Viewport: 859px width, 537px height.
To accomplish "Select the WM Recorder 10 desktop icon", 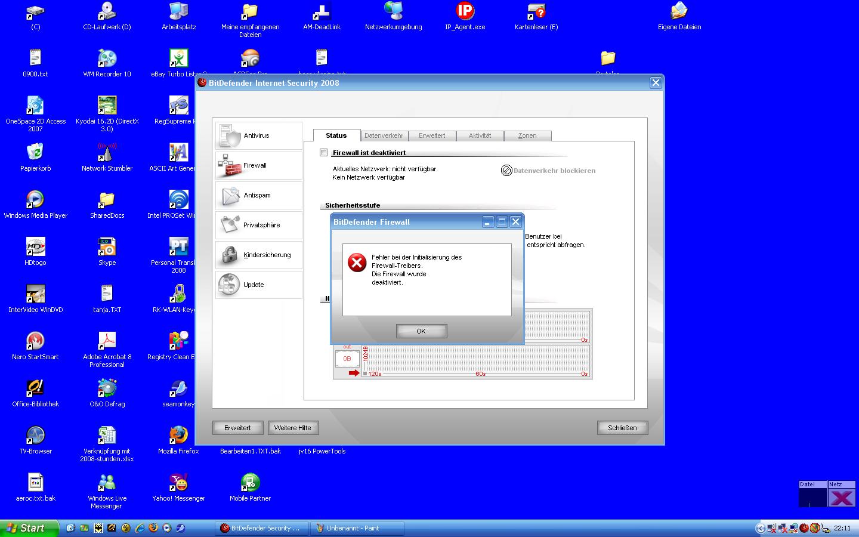I will tap(107, 63).
